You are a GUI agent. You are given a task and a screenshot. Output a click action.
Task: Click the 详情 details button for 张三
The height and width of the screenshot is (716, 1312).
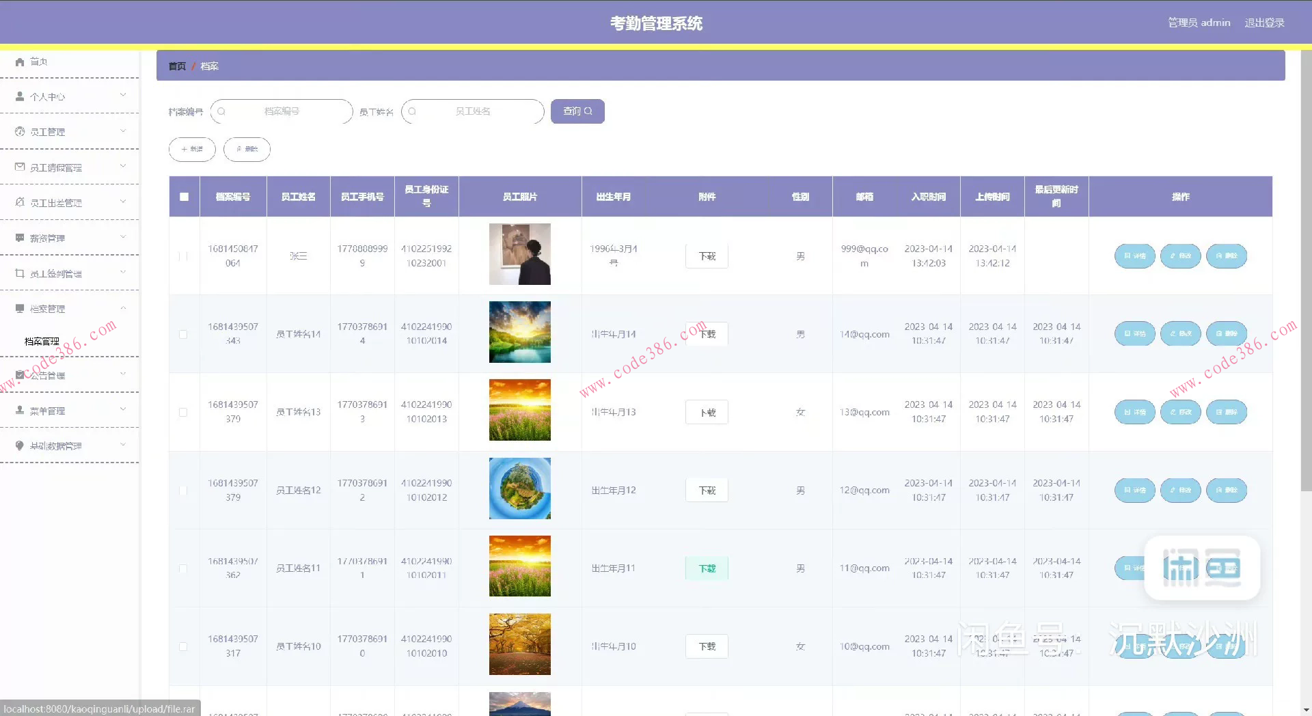tap(1134, 256)
